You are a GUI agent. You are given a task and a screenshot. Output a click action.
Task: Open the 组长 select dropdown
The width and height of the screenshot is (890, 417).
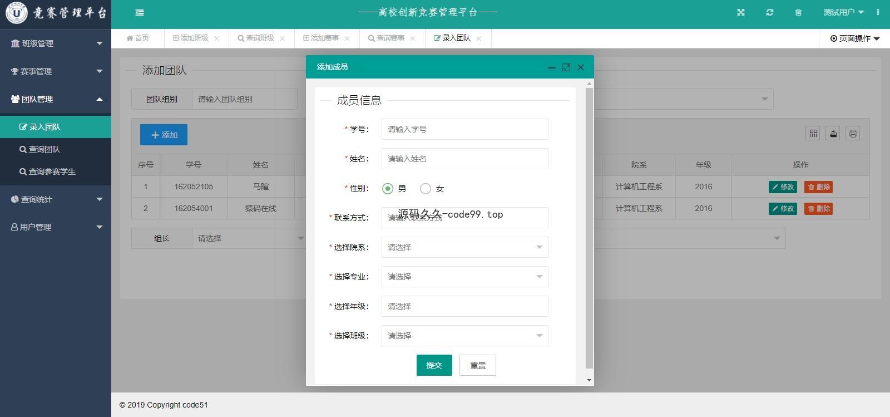click(x=249, y=238)
